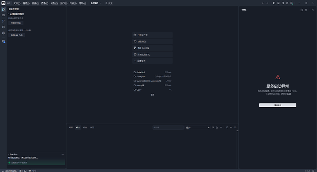This screenshot has width=317, height=172.
Task: Open the 终端 menu
Action: (73, 3)
